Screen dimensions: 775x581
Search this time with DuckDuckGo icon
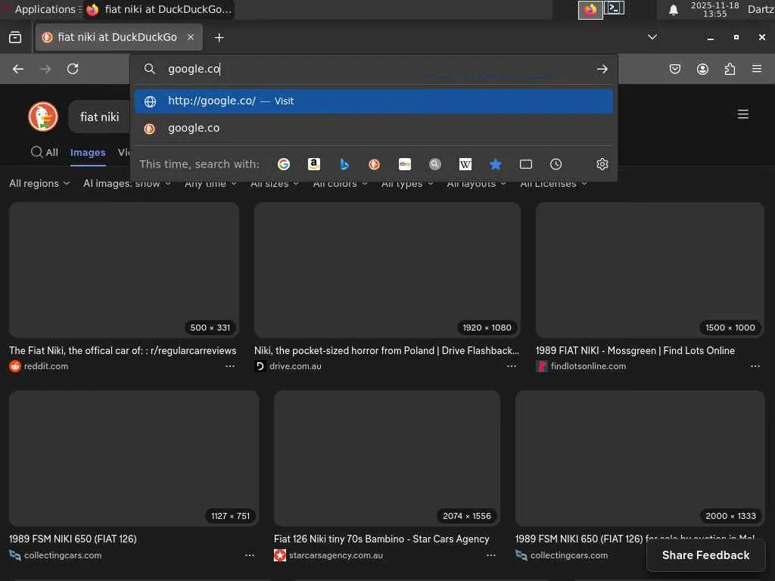pyautogui.click(x=374, y=164)
